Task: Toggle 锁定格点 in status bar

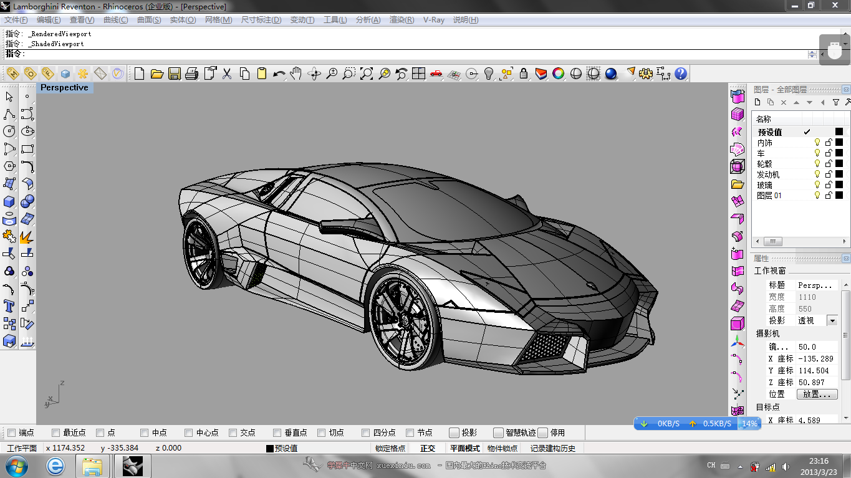Action: [390, 448]
